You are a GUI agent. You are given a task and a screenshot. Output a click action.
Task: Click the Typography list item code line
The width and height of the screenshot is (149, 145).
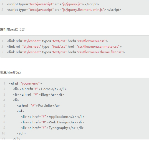(x=52, y=128)
